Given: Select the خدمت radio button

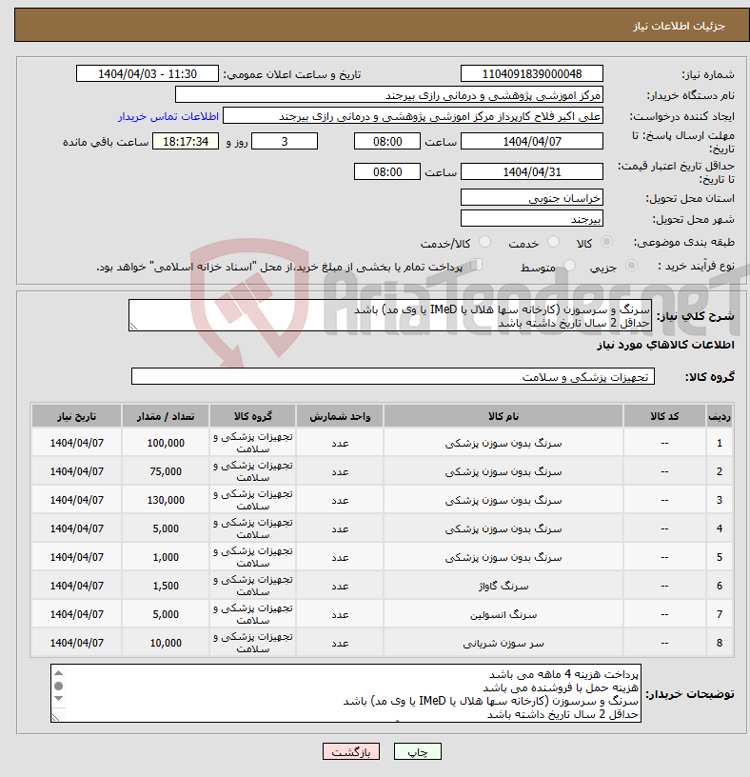Looking at the screenshot, I should coord(553,242).
